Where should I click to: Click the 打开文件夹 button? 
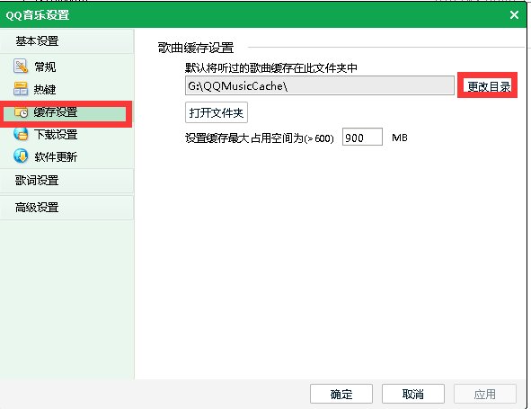(217, 112)
